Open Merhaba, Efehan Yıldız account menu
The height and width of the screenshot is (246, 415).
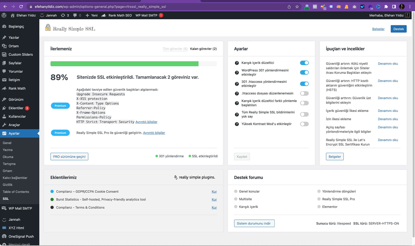[x=389, y=15]
